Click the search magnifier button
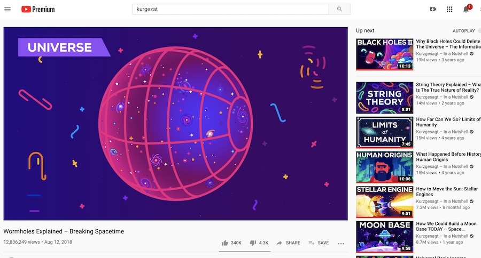 click(x=339, y=9)
